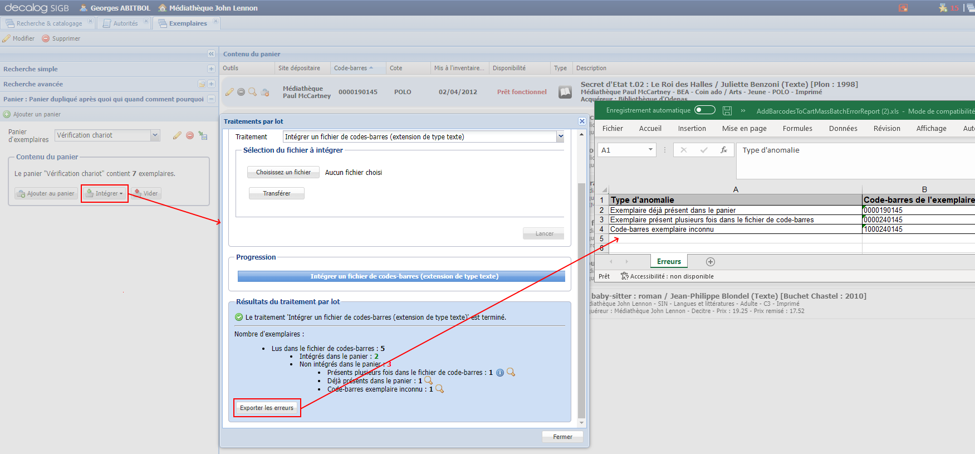The image size is (975, 454).
Task: Click the magnifier icon in the first row's tools
Action: 252,92
